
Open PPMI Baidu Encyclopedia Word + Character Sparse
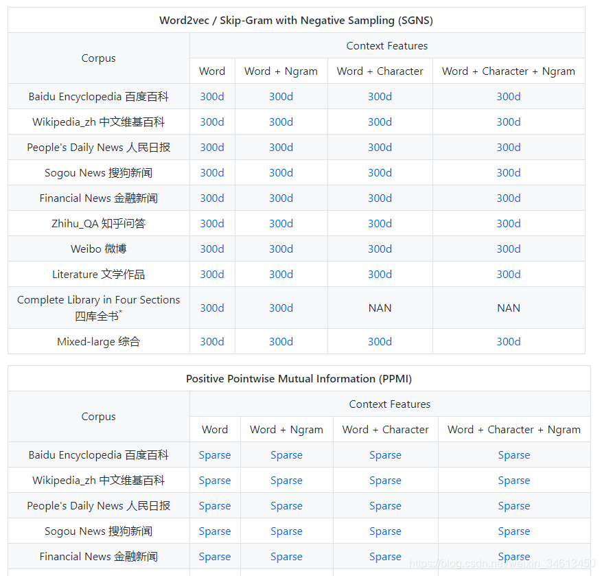coord(386,455)
